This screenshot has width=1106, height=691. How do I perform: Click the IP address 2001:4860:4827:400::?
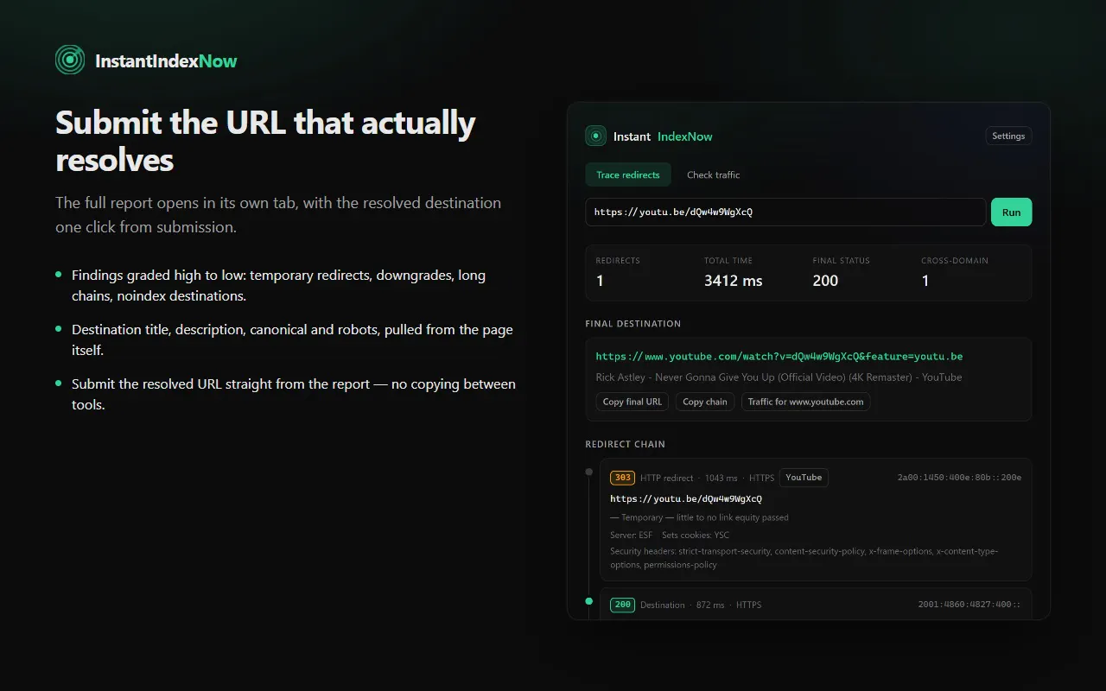969,605
